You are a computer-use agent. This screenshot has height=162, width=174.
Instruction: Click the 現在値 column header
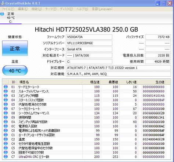(92, 82)
